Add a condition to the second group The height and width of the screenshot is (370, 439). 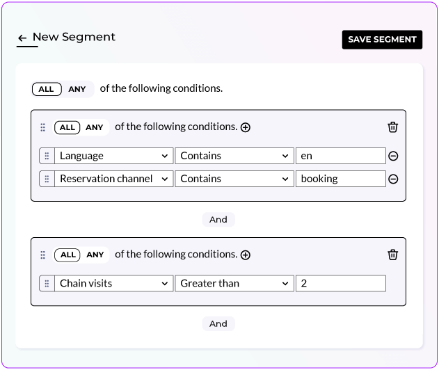246,255
